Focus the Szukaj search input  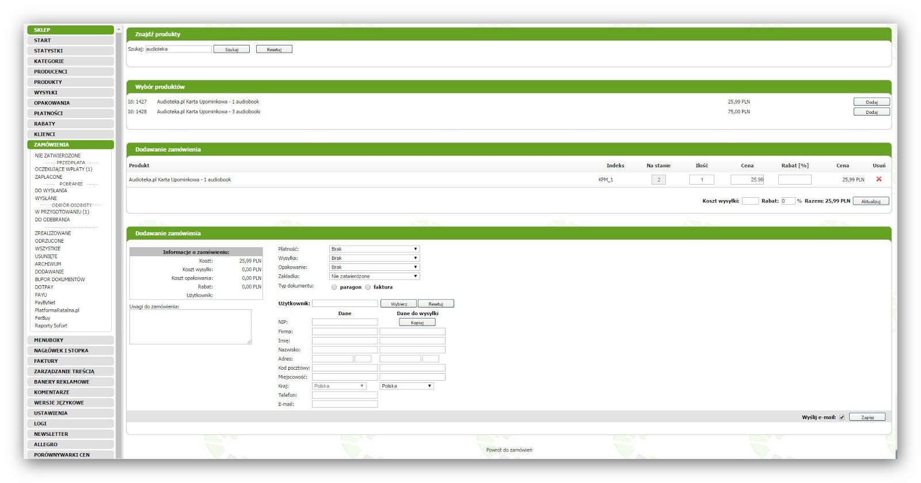tap(178, 49)
